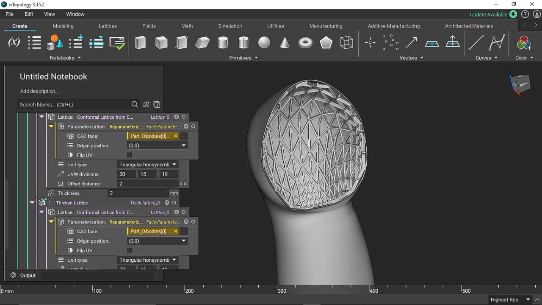Screen dimensions: 542x305
Task: Open help on Thicken Lattice block
Action: click(167, 203)
